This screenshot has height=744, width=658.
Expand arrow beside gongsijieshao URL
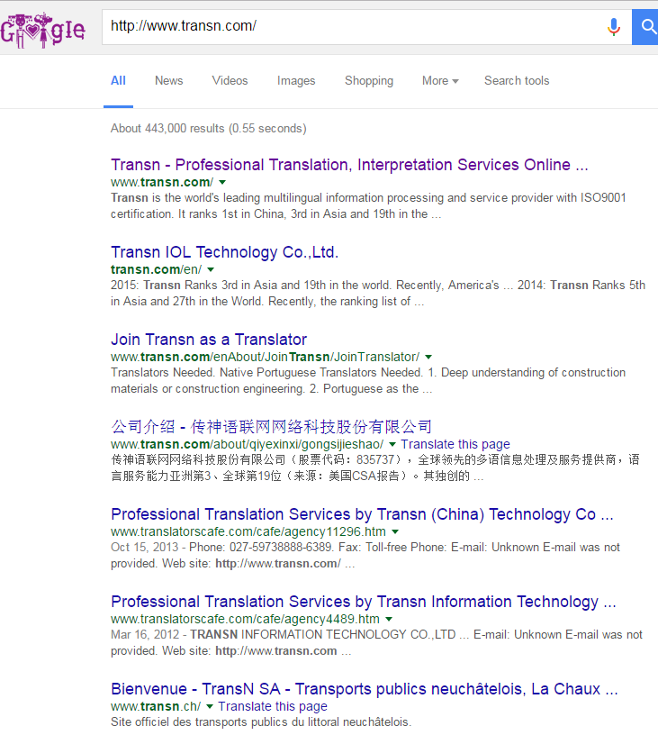[392, 444]
